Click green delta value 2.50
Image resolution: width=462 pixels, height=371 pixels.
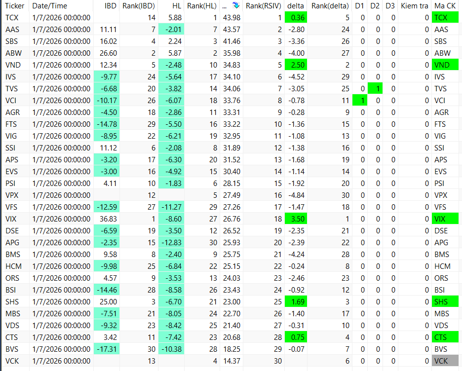click(296, 65)
